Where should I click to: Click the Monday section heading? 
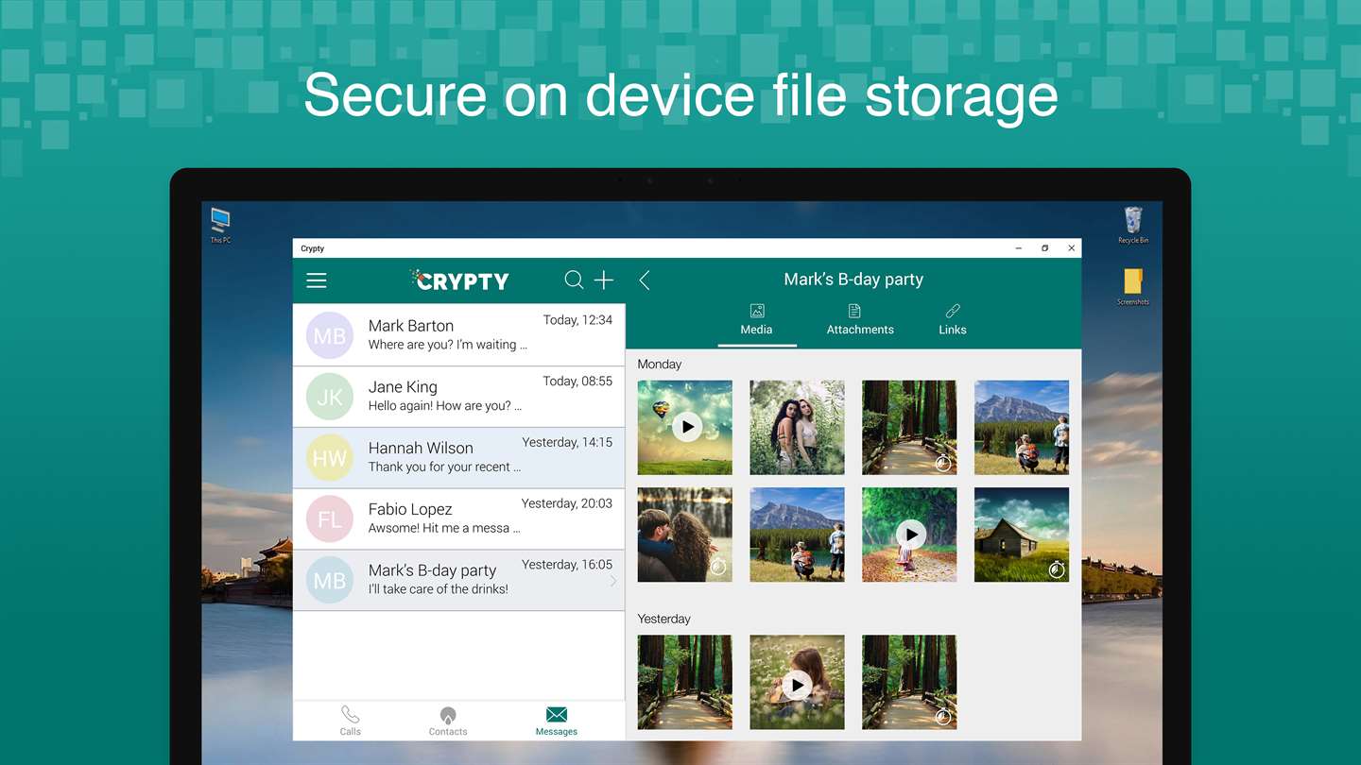[x=660, y=364]
